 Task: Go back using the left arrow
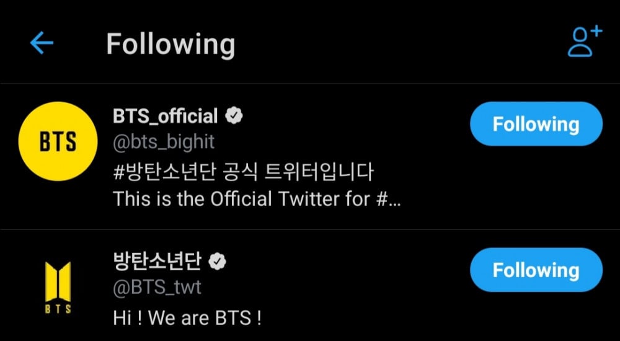[x=42, y=43]
